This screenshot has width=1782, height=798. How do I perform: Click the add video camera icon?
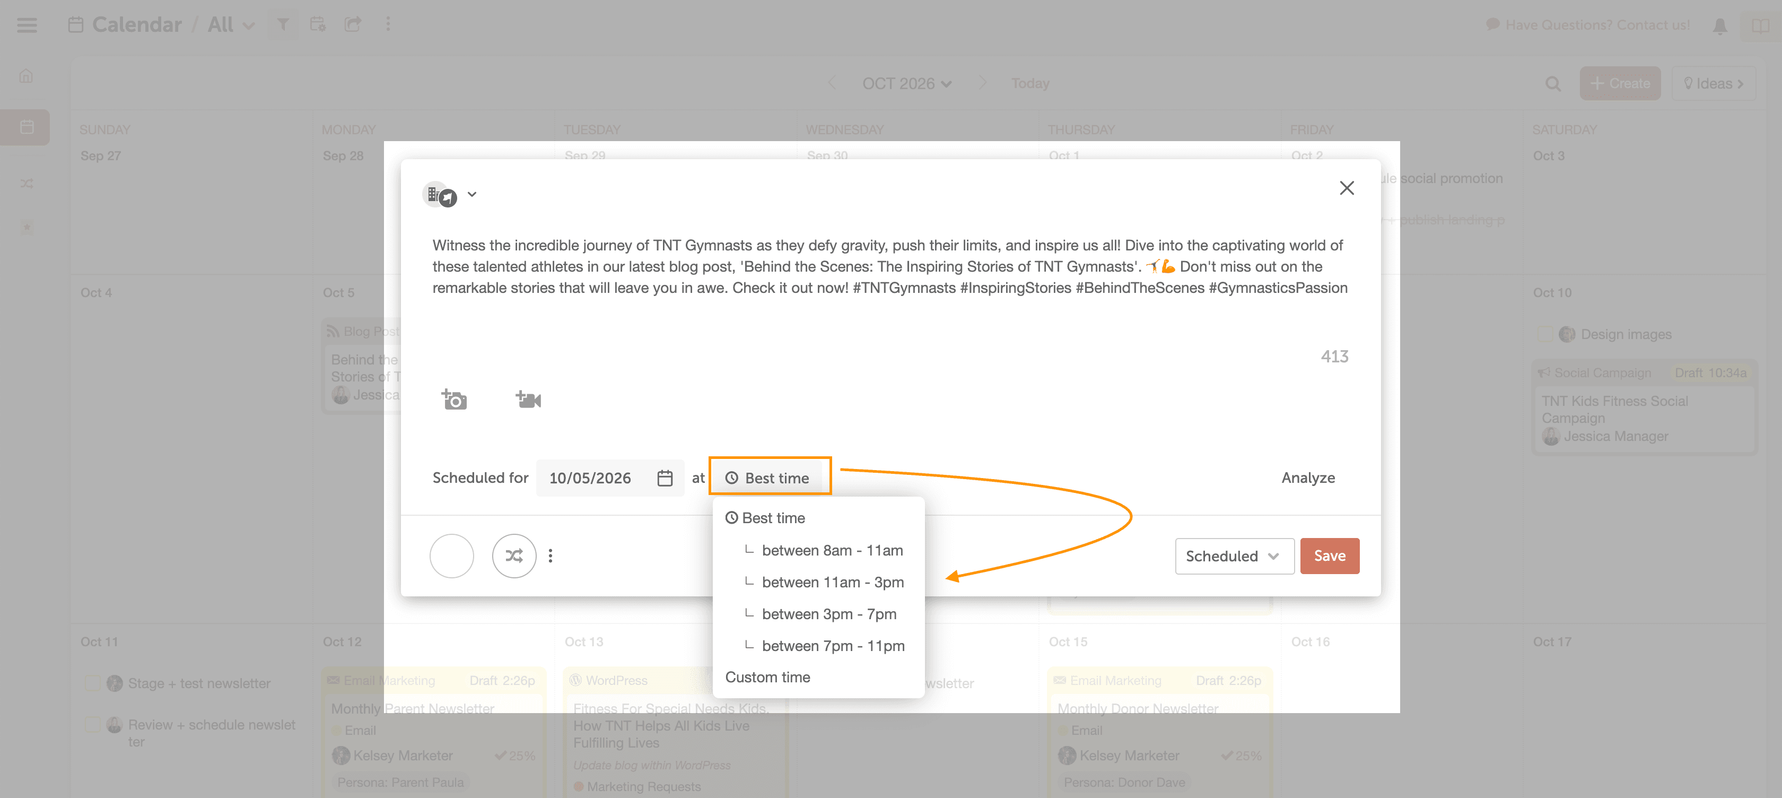pyautogui.click(x=528, y=400)
